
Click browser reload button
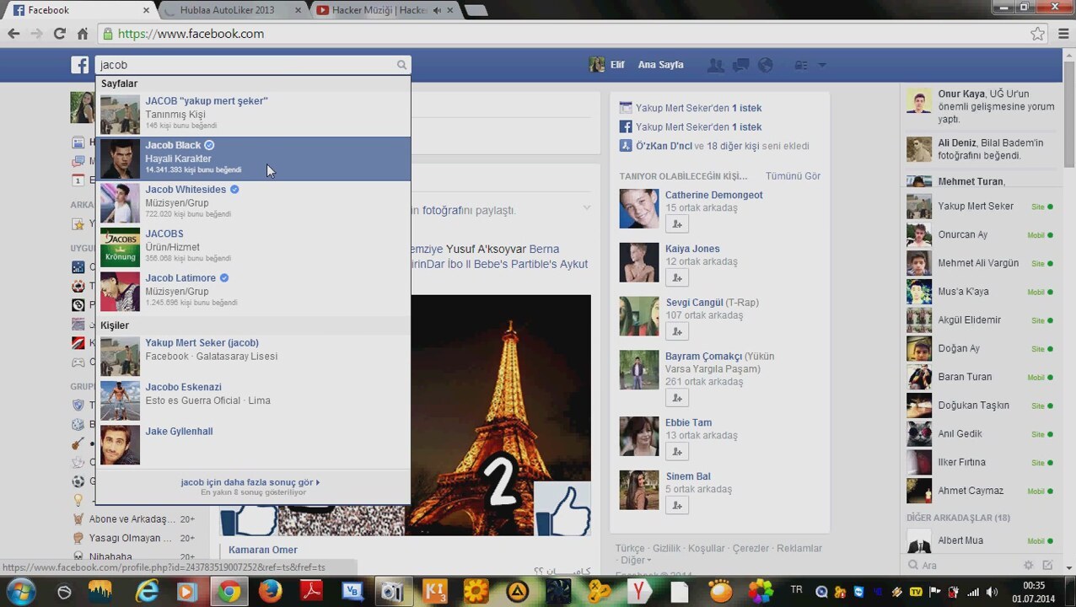[x=59, y=34]
